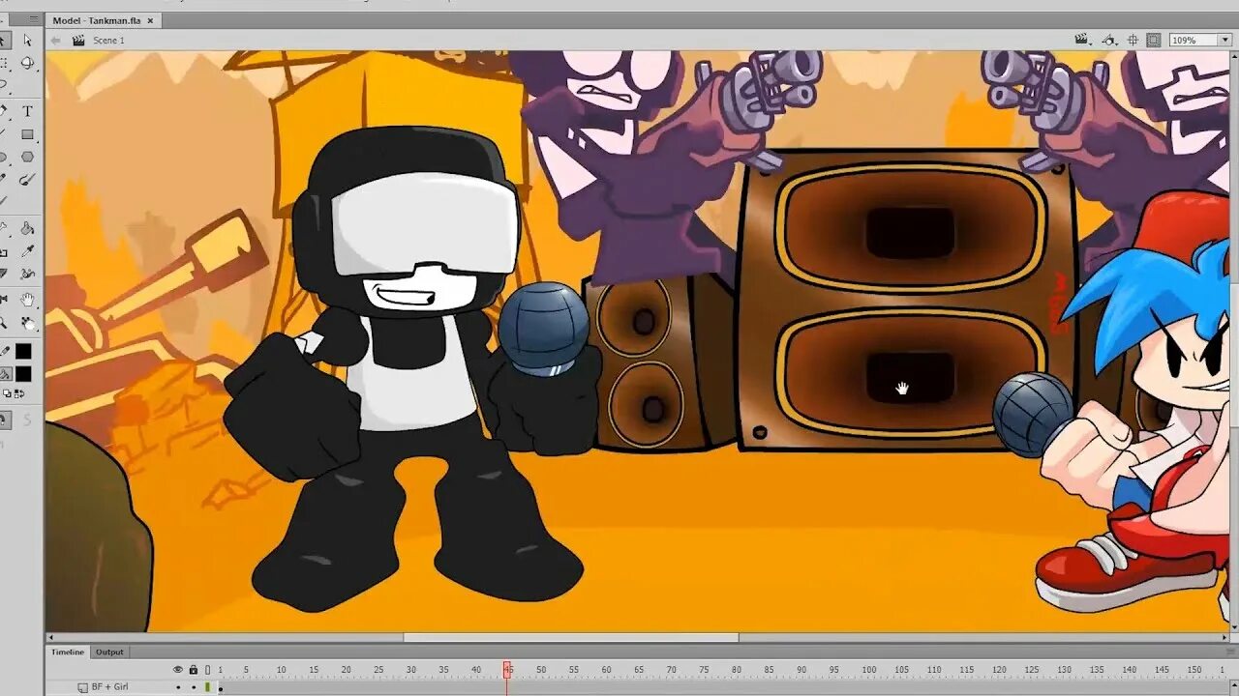Image resolution: width=1239 pixels, height=696 pixels.
Task: Select the Brush tool
Action: 27,179
